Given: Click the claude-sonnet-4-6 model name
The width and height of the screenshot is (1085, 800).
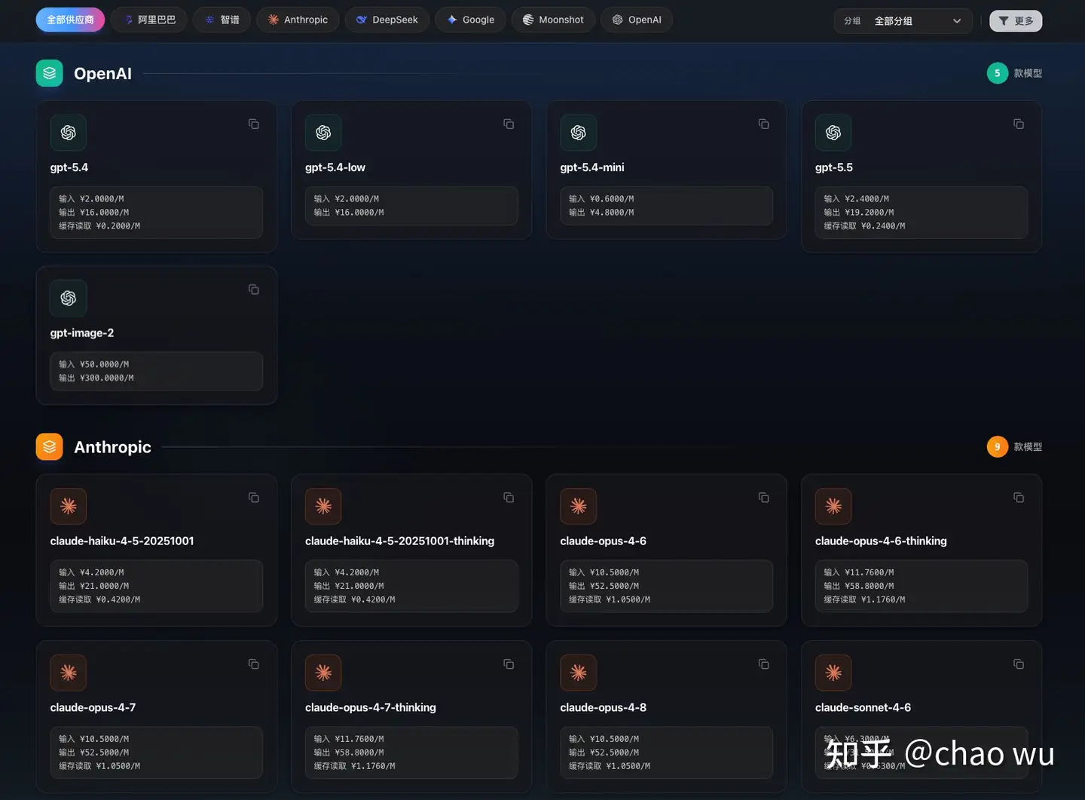Looking at the screenshot, I should tap(863, 707).
